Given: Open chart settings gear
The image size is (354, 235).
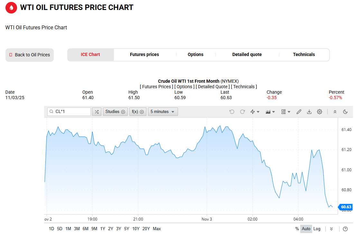Looking at the screenshot, I should pos(320,112).
